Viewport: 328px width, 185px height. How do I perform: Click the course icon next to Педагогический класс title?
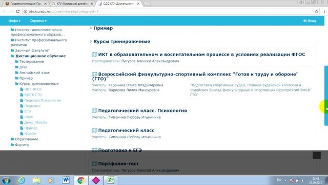coord(94,130)
